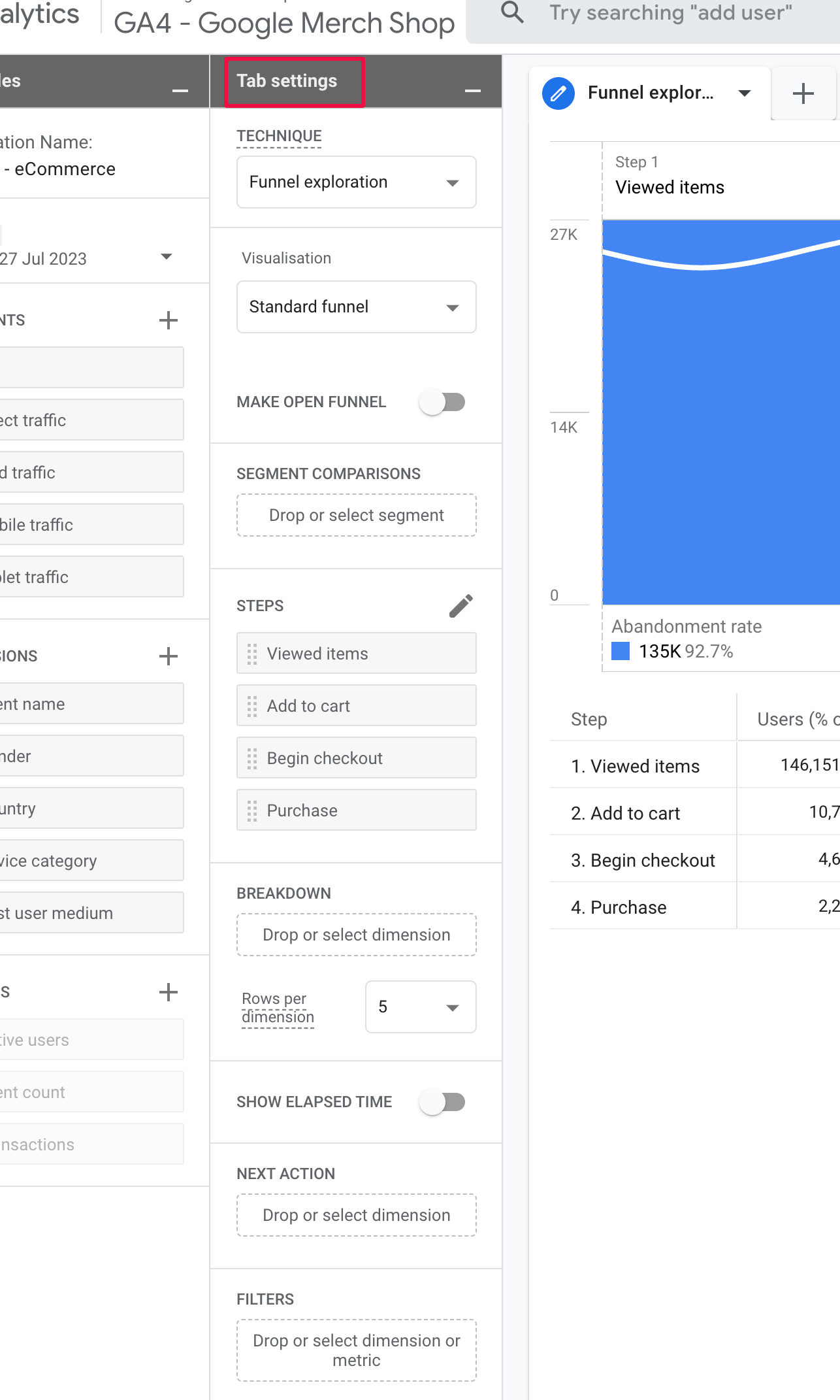Click the Breakdown dimension drop zone
The height and width of the screenshot is (1400, 840).
357,935
